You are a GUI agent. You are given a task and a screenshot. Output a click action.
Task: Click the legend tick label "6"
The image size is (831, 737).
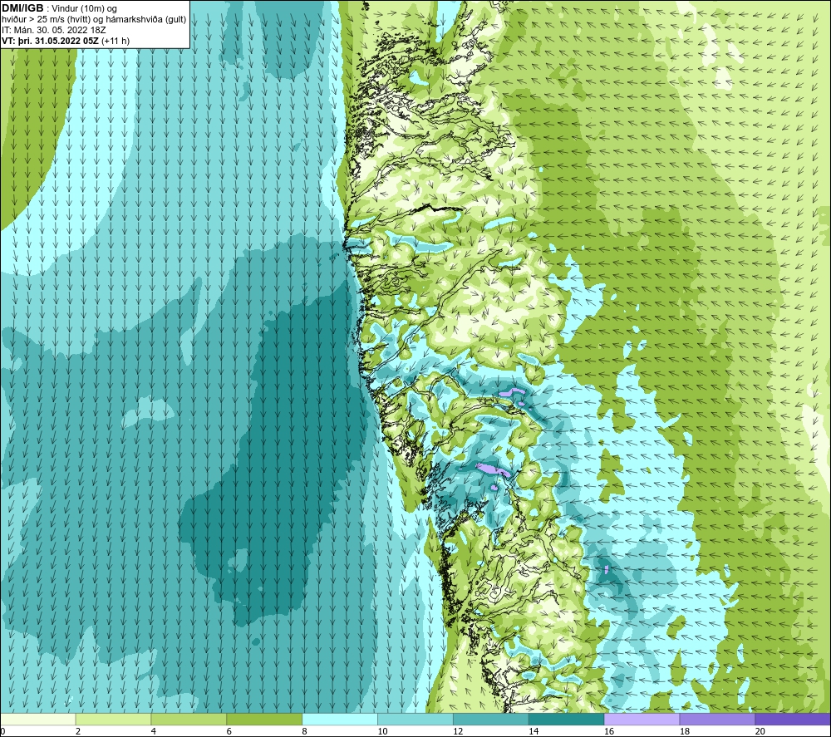point(229,732)
